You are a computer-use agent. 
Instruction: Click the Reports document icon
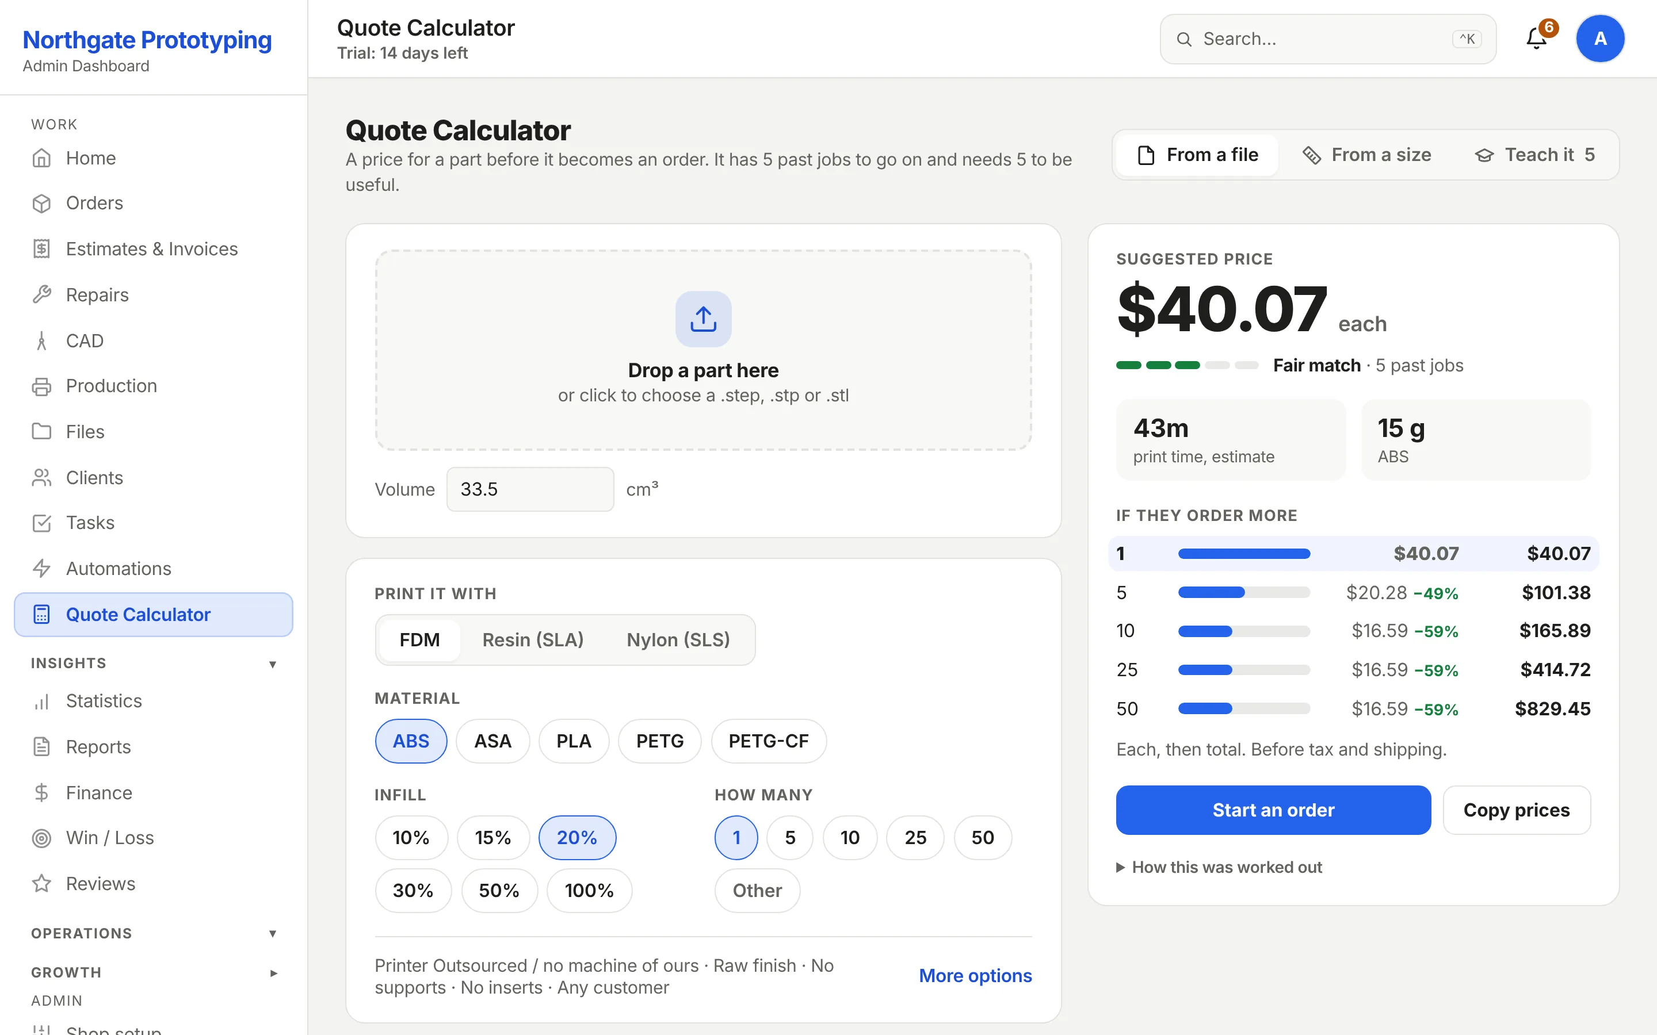[42, 747]
